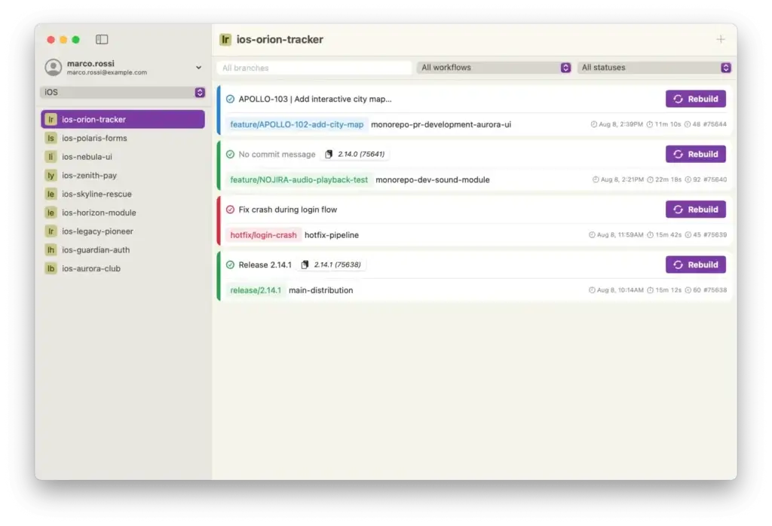This screenshot has width=772, height=526.
Task: Click the ios-skyline-rescue app badge icon
Action: tap(51, 194)
